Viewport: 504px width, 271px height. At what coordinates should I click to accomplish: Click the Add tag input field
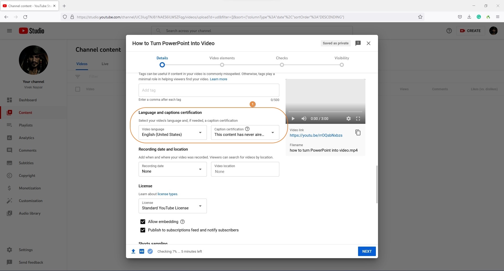(209, 90)
